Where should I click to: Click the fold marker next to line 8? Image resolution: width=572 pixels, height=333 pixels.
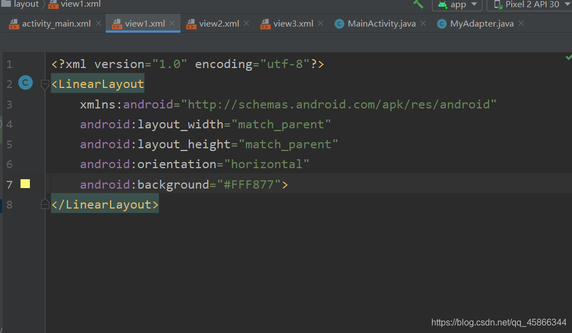(44, 204)
